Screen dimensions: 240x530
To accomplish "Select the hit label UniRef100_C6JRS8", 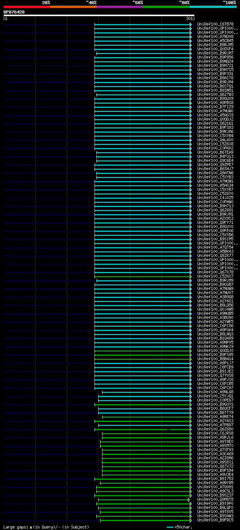I will pos(215,433).
